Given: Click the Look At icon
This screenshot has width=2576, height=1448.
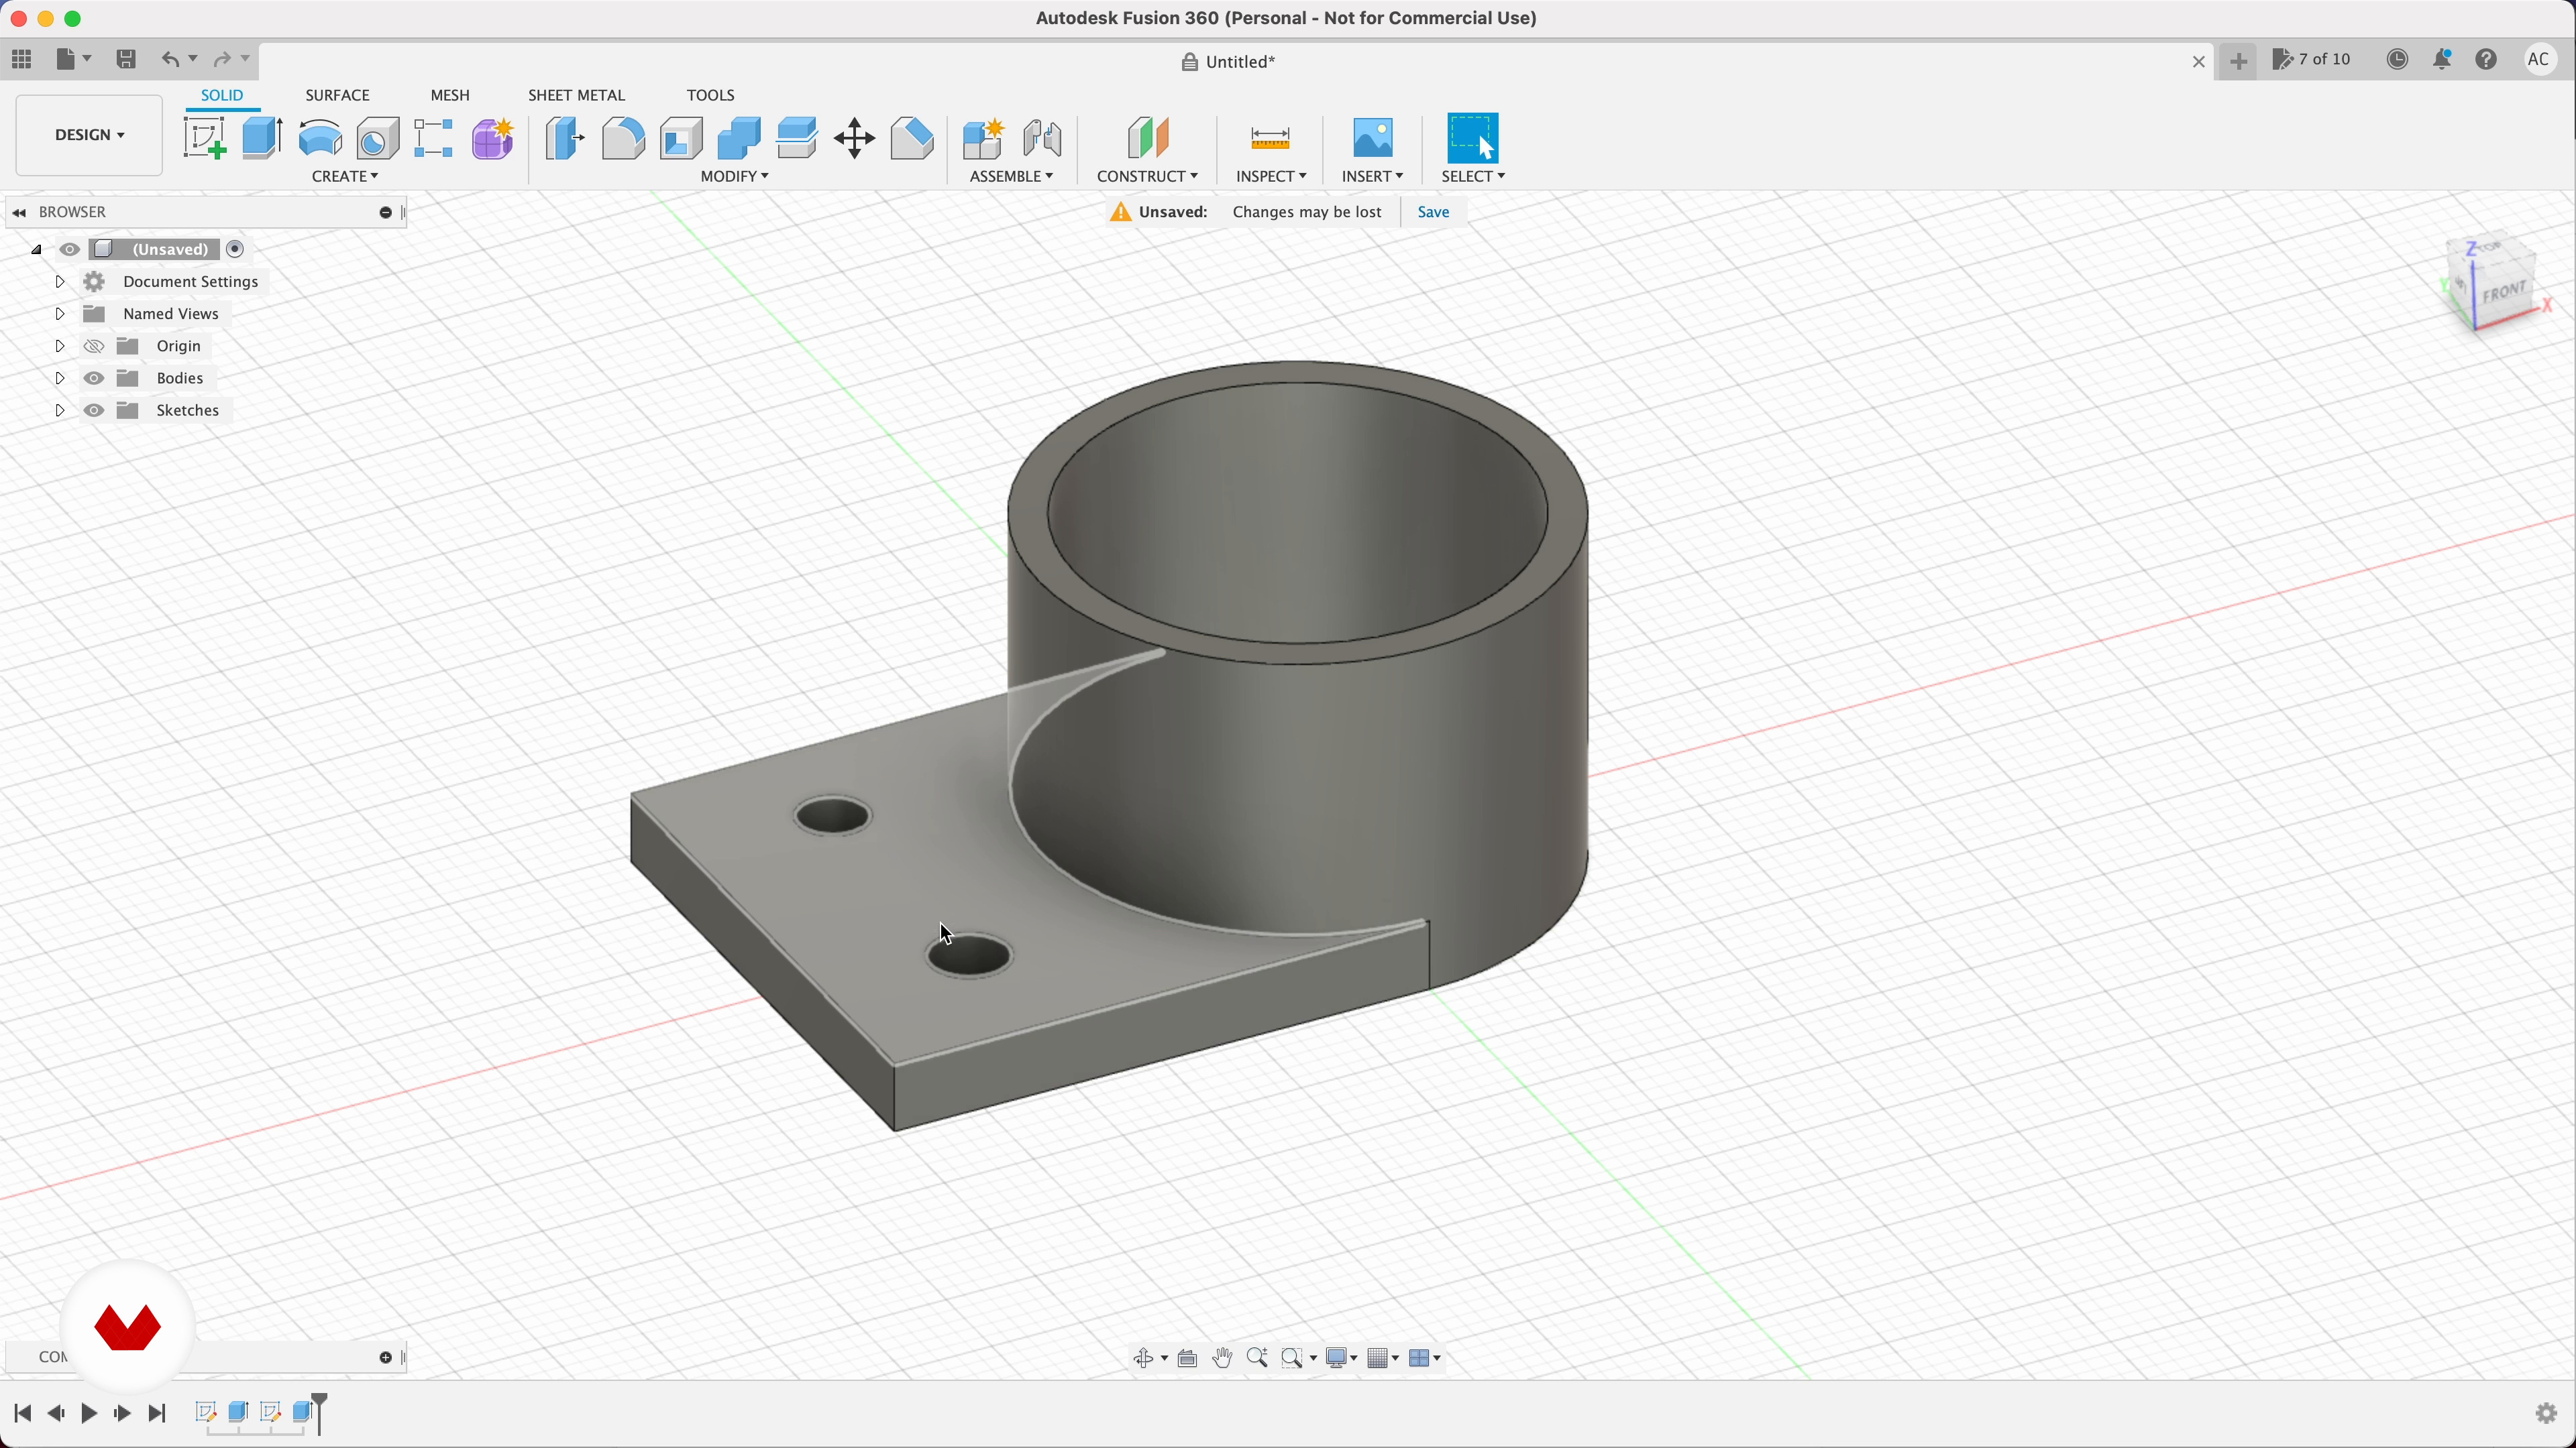Looking at the screenshot, I should click(x=1188, y=1358).
